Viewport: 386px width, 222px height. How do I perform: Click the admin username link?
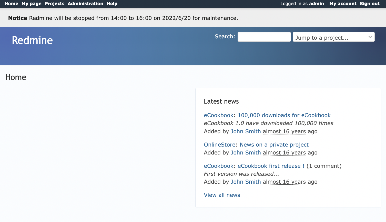click(316, 4)
